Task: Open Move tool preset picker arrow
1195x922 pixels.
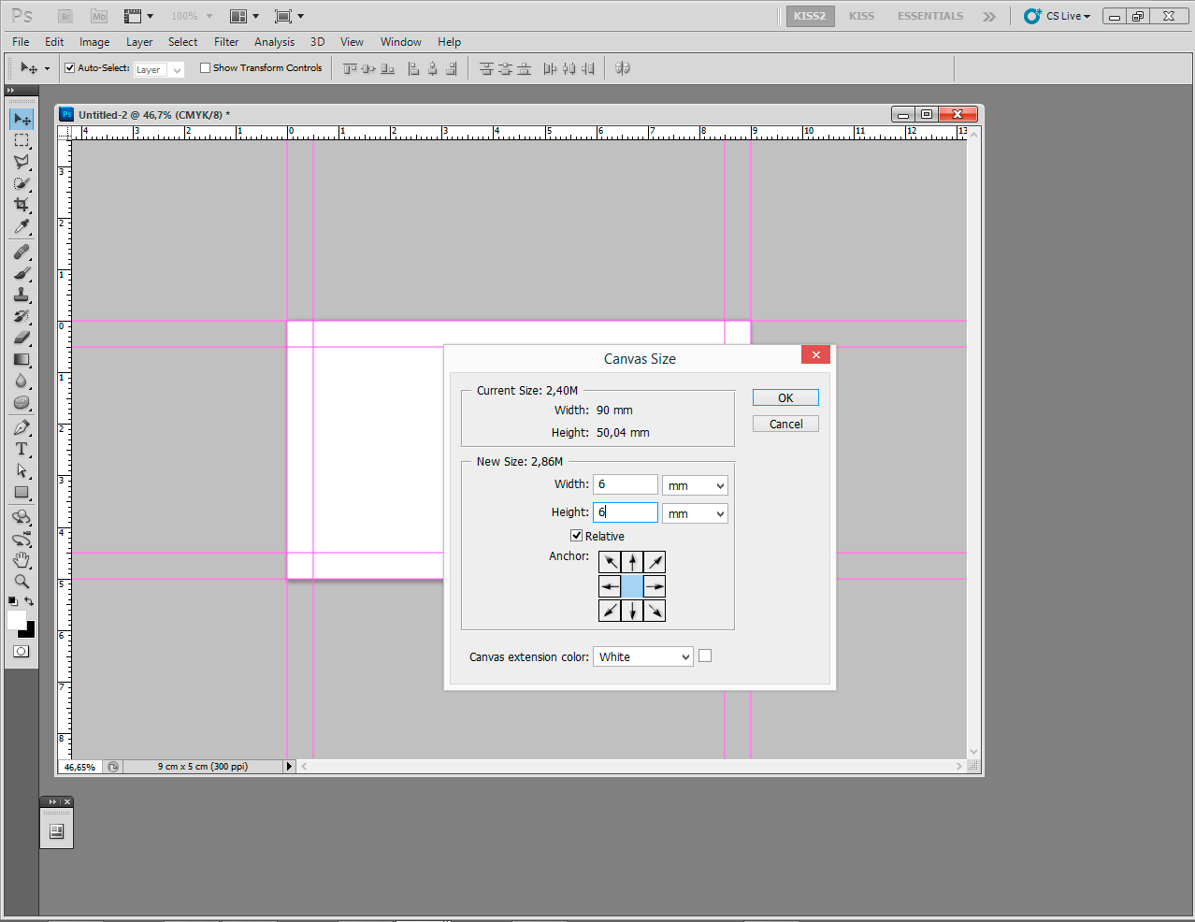Action: click(47, 68)
